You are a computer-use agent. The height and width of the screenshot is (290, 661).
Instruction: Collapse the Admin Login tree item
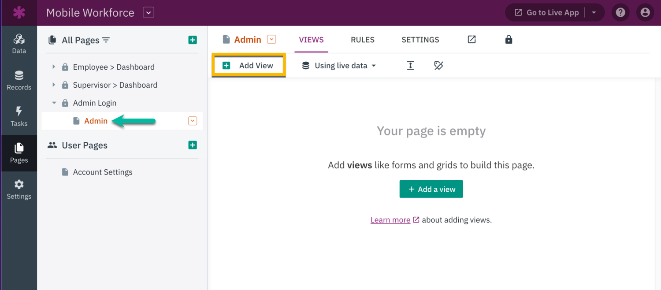[54, 103]
